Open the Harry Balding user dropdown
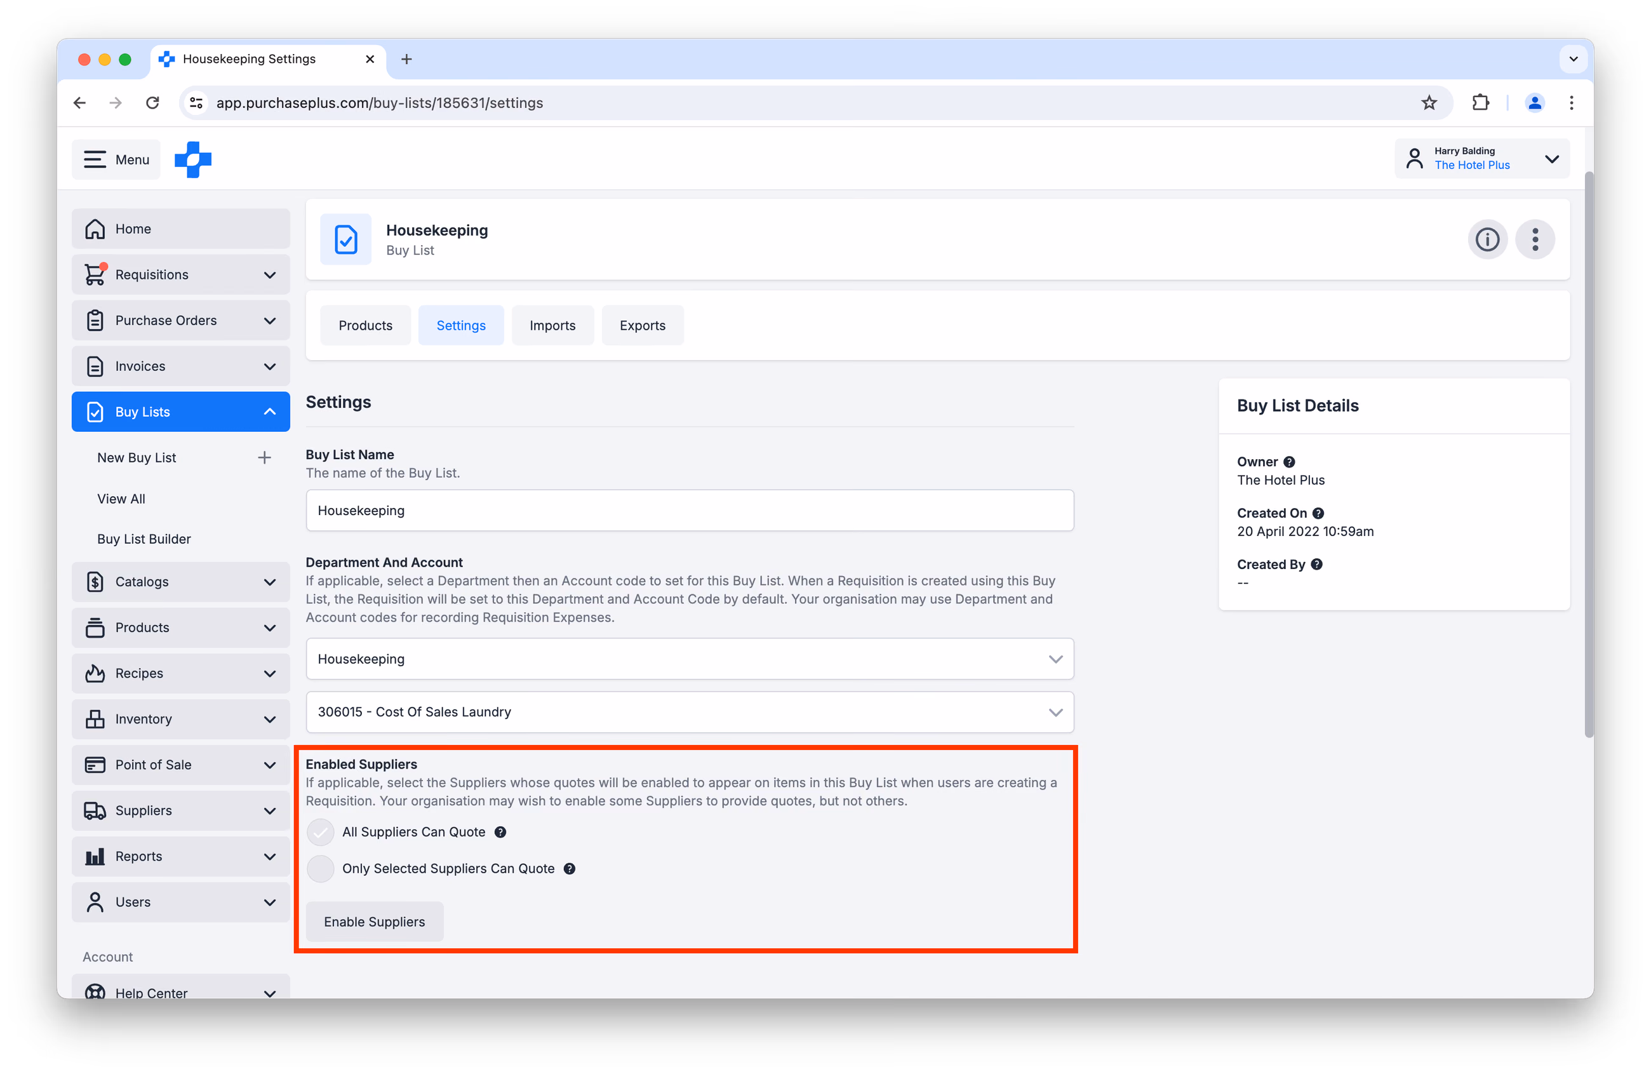The width and height of the screenshot is (1651, 1074). pyautogui.click(x=1481, y=159)
